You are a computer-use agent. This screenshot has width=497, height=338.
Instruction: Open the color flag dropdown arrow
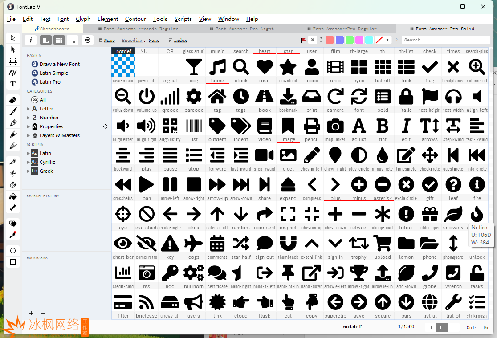pos(387,40)
